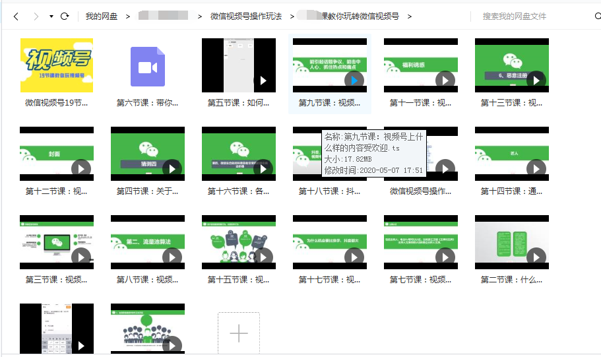Select file name 微信视频号操作...

420,191
